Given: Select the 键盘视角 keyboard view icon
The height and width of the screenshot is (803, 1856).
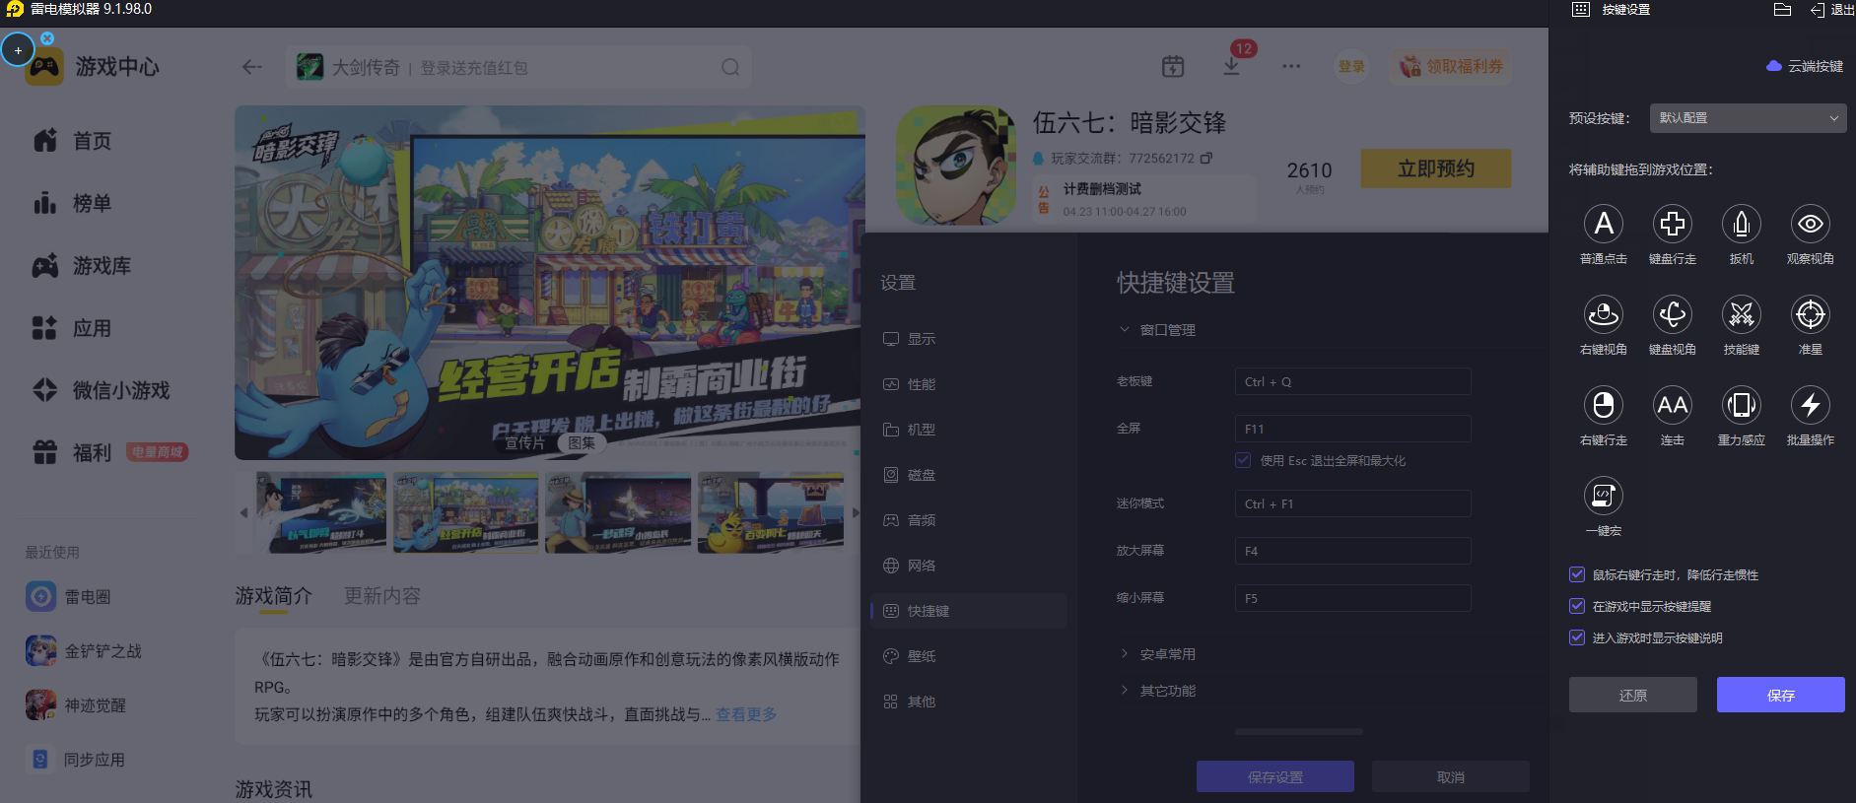Looking at the screenshot, I should click(x=1673, y=314).
